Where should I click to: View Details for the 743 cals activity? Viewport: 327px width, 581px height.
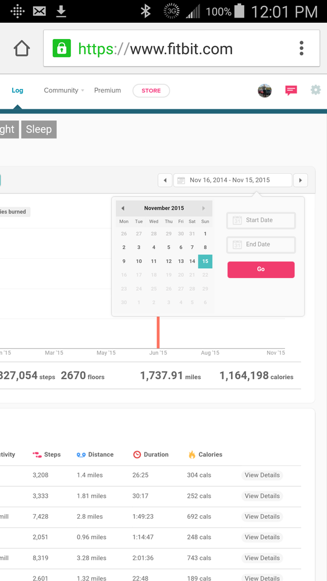pyautogui.click(x=262, y=558)
